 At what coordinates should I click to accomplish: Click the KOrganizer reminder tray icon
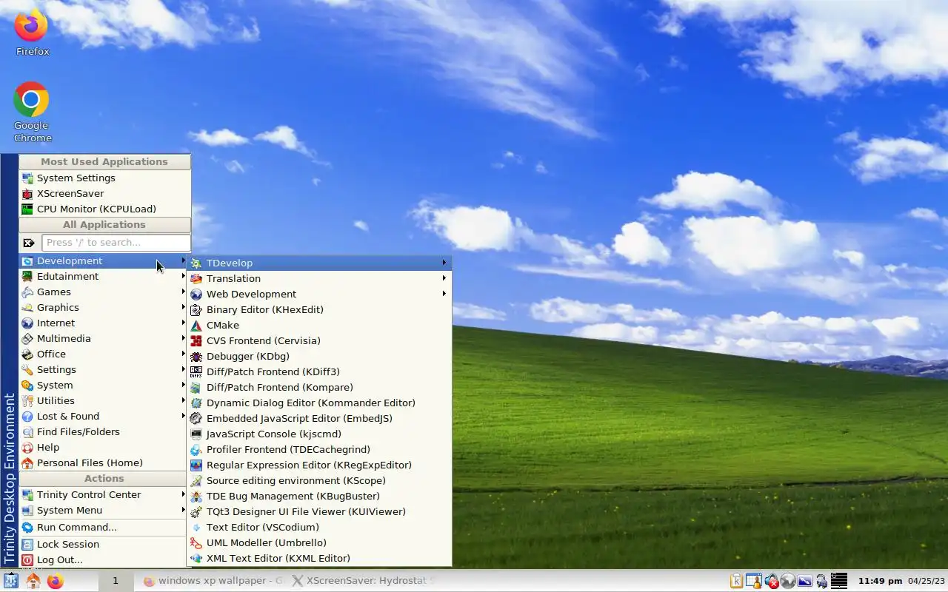tap(754, 581)
